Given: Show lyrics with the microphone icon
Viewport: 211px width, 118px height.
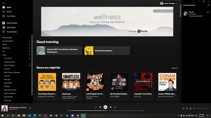Looking at the screenshot, I should click(x=183, y=108).
